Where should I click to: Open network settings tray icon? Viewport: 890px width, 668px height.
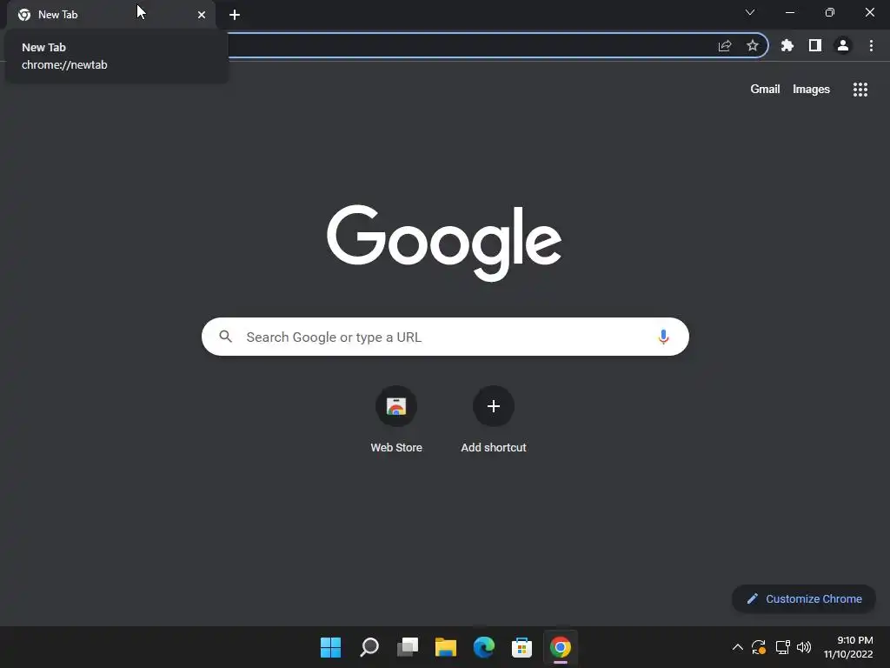(783, 647)
